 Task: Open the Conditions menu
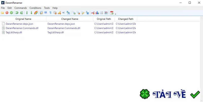coord(35,8)
